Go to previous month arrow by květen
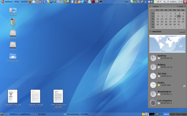The width and height of the screenshot is (187, 116). (150, 6)
